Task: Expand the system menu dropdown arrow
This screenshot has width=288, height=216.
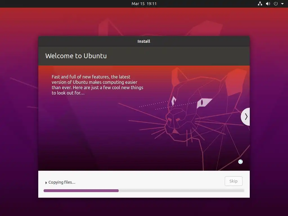Action: [x=282, y=4]
